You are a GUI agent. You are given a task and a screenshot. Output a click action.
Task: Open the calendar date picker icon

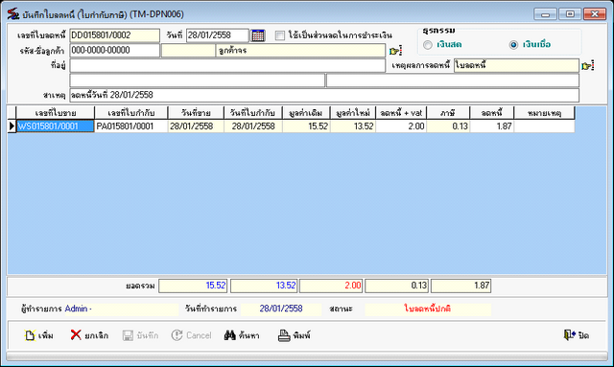click(258, 35)
